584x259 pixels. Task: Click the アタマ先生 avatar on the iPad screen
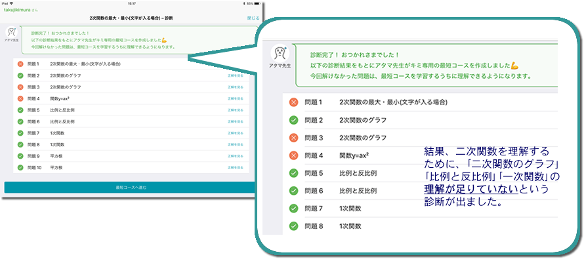(x=12, y=32)
